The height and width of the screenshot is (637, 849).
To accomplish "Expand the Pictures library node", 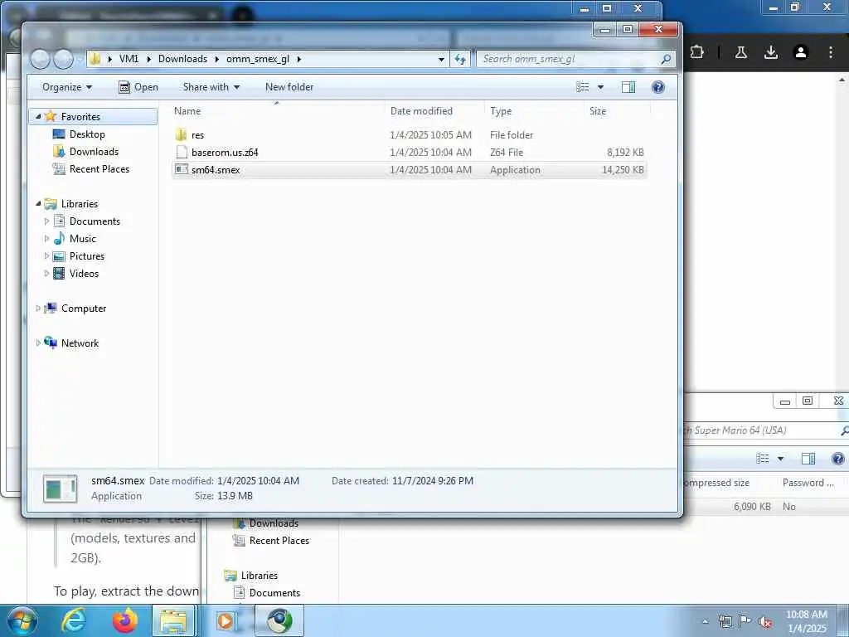I will (46, 255).
